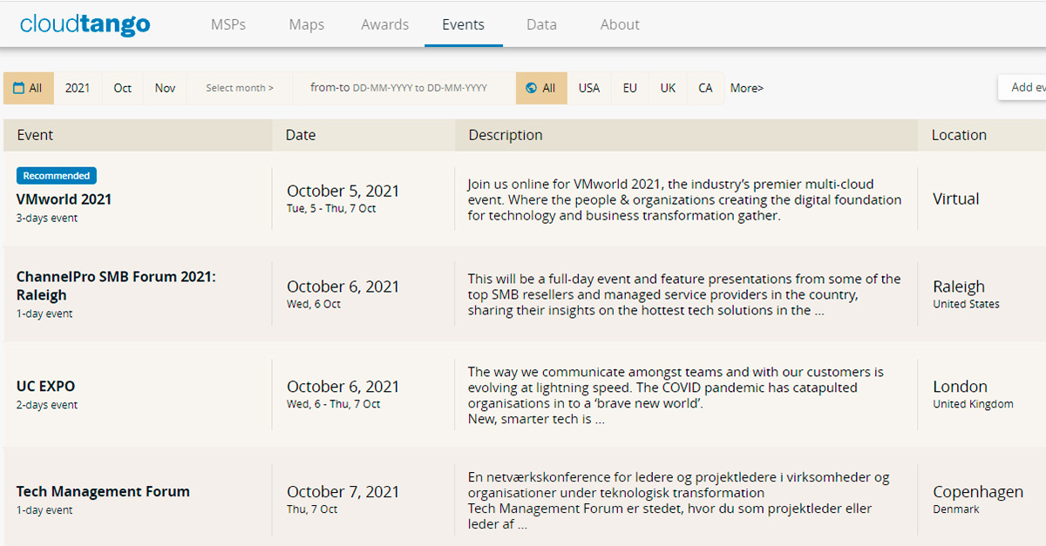Filter events by USA

[589, 88]
